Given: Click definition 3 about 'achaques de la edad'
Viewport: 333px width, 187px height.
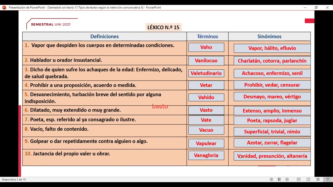Looking at the screenshot, I should coord(104,73).
